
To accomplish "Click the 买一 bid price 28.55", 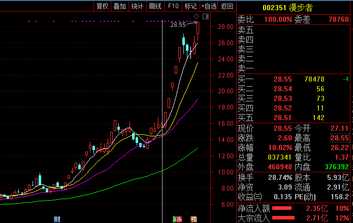I will [282, 79].
